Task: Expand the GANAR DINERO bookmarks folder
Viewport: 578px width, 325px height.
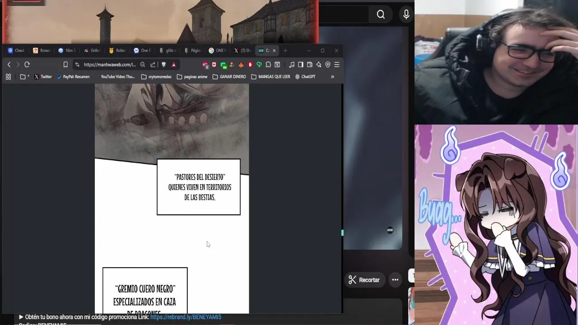Action: [229, 77]
